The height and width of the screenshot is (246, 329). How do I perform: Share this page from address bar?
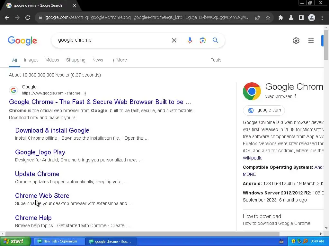coord(258,18)
